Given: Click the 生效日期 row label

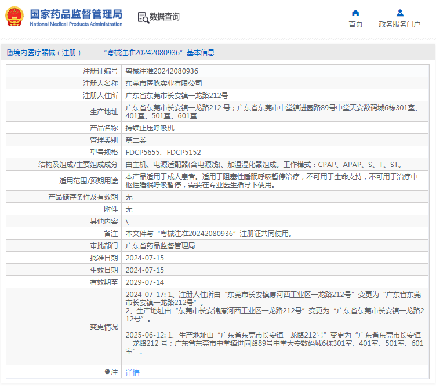Looking at the screenshot, I should click(104, 270).
